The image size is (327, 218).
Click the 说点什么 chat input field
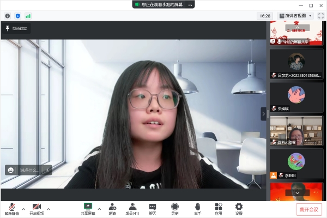coord(30,170)
